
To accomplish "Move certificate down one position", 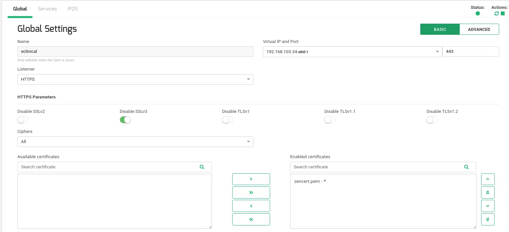I will point(488,206).
